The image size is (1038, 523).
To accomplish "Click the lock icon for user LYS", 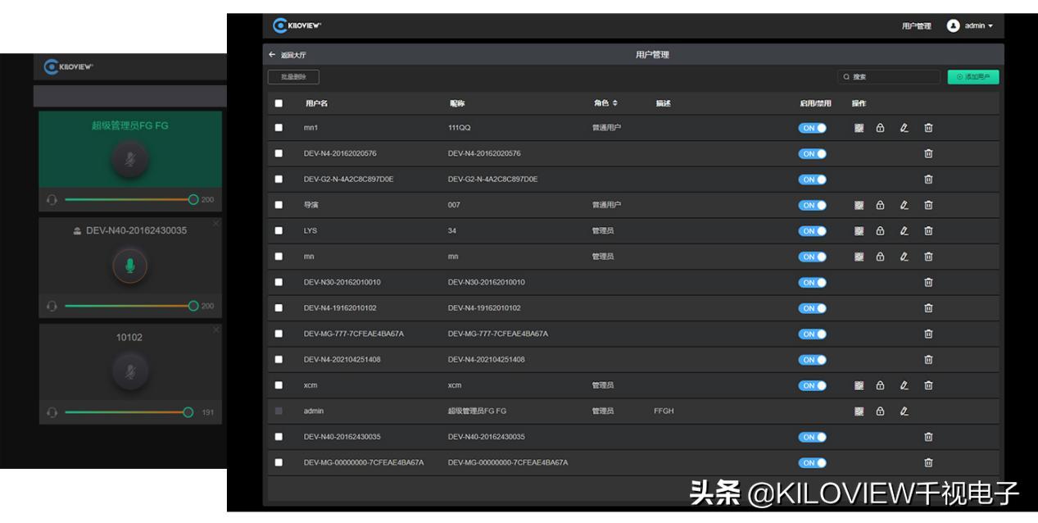I will coord(879,230).
